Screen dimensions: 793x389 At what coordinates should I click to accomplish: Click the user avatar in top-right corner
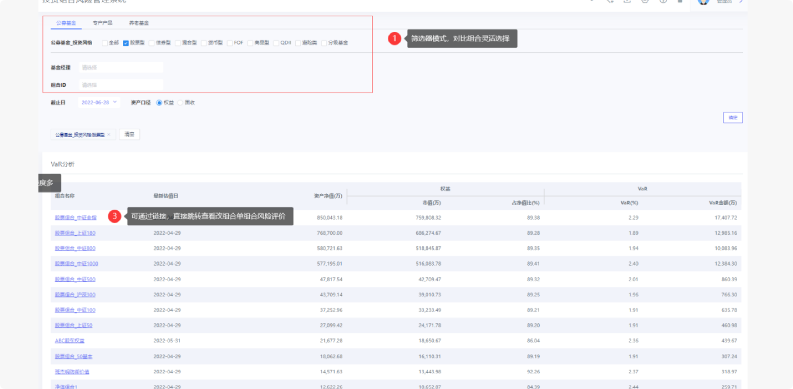(703, 2)
